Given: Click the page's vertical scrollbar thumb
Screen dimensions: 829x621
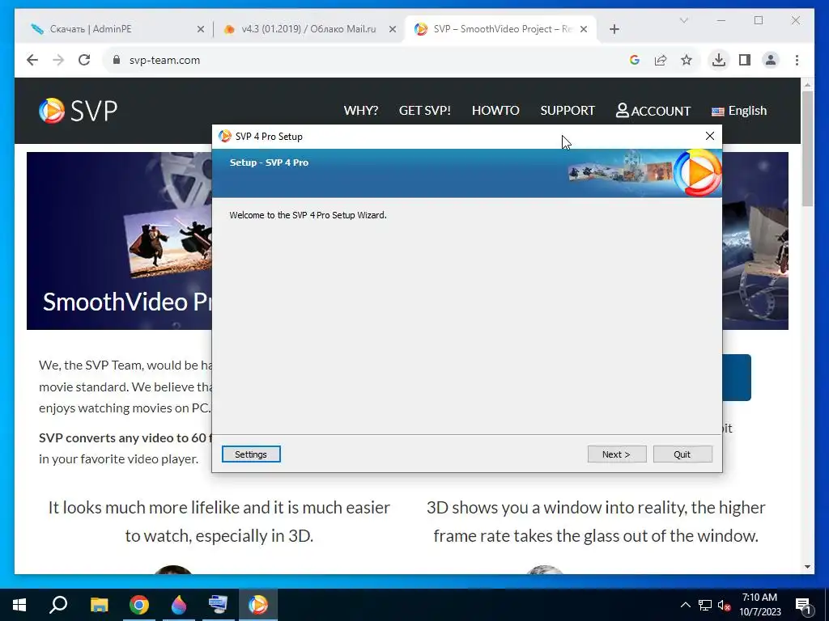Looking at the screenshot, I should point(807,149).
